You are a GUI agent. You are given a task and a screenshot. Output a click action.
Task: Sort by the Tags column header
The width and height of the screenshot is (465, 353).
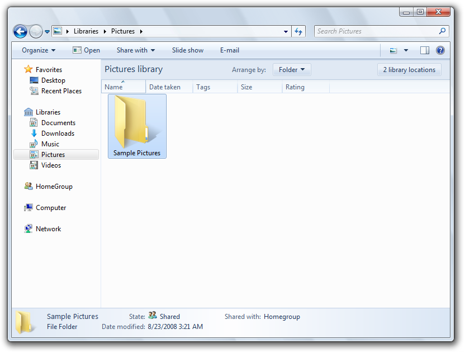[215, 87]
